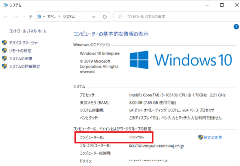This screenshot has height=166, width=240.
Task: Go up one level with up arrow
Action: pos(31,17)
